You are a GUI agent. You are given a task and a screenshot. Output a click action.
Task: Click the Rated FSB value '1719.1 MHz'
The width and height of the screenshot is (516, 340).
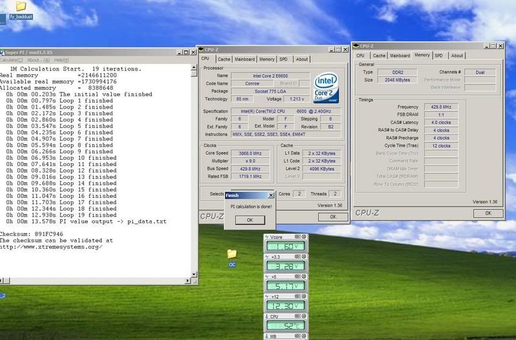click(250, 176)
